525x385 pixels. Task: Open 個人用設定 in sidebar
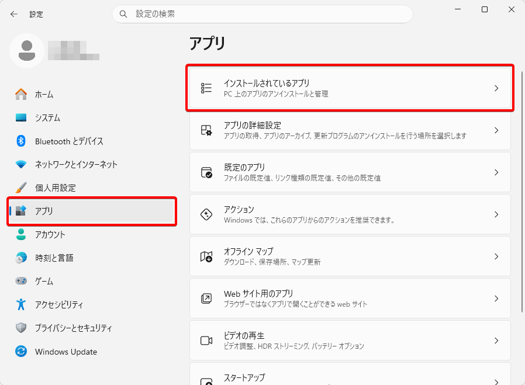pos(91,188)
